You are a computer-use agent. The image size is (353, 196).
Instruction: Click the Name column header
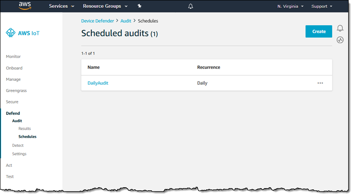click(x=94, y=67)
